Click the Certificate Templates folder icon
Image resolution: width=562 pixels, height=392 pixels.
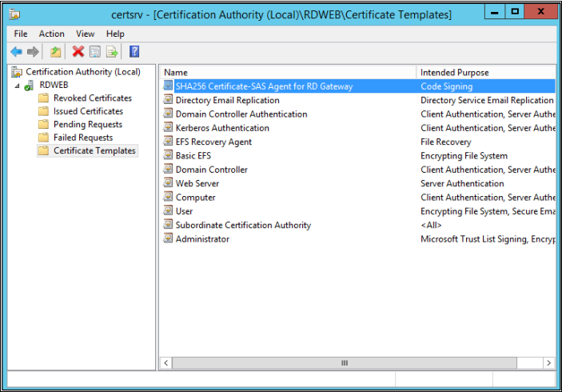43,150
